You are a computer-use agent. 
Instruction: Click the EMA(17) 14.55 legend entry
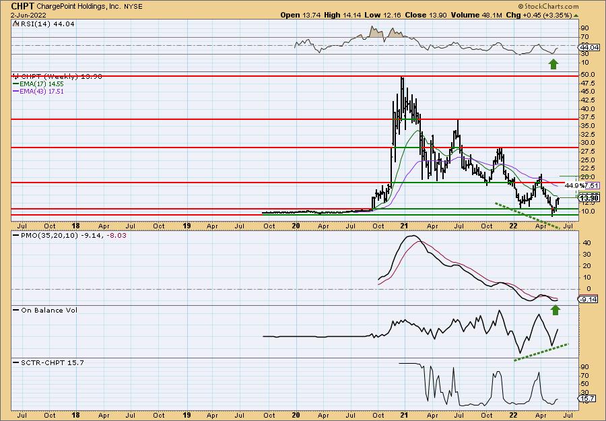(x=38, y=84)
